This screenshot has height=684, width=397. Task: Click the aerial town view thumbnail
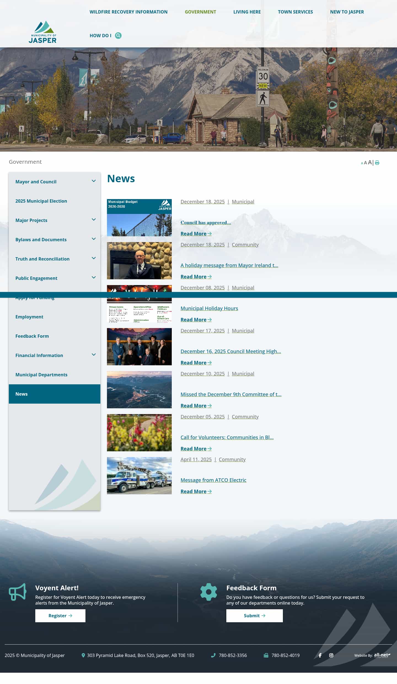139,390
